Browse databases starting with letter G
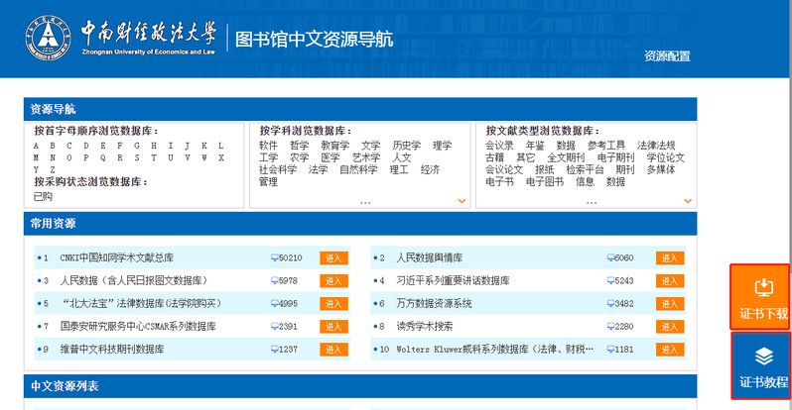 [x=137, y=146]
